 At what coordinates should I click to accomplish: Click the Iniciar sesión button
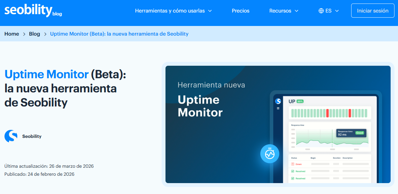372,10
